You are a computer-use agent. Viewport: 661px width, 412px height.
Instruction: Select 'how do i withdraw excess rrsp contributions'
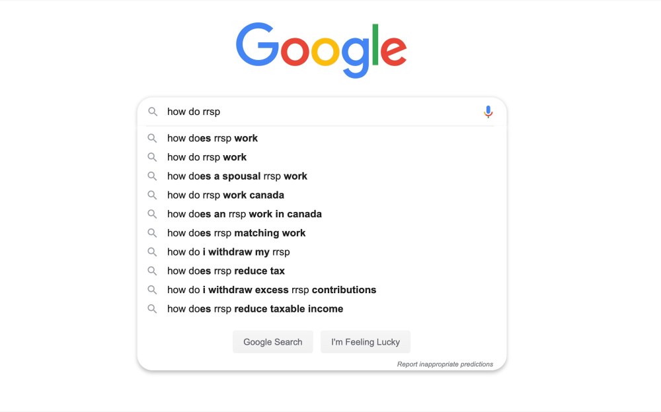(271, 290)
